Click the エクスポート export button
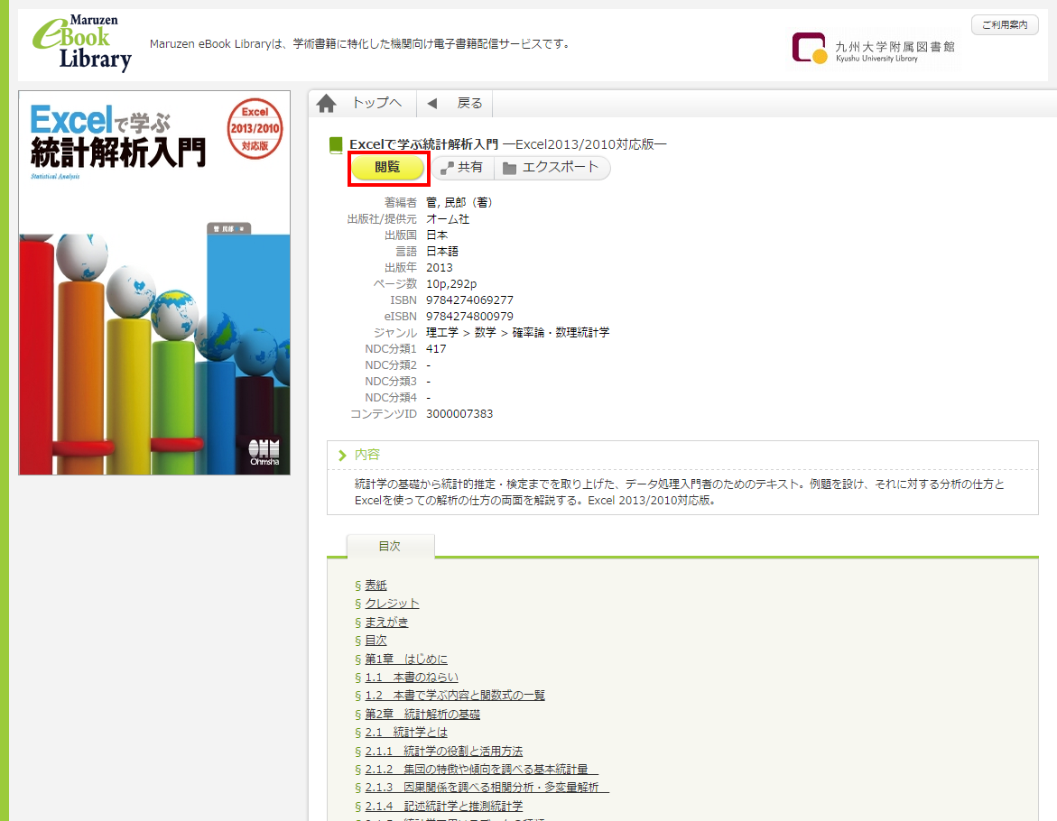Image resolution: width=1057 pixels, height=821 pixels. pyautogui.click(x=552, y=167)
